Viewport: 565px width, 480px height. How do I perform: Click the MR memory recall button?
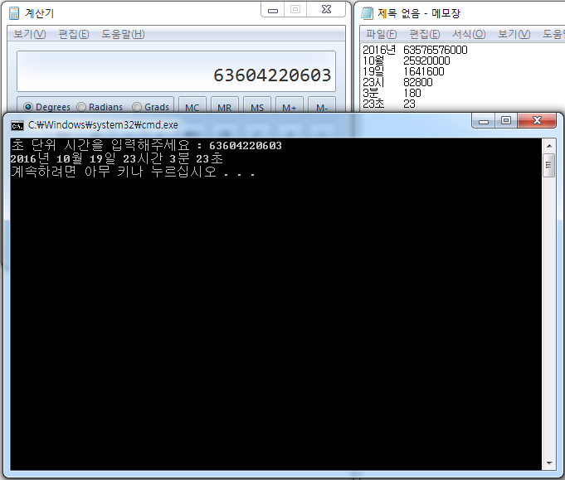click(225, 105)
